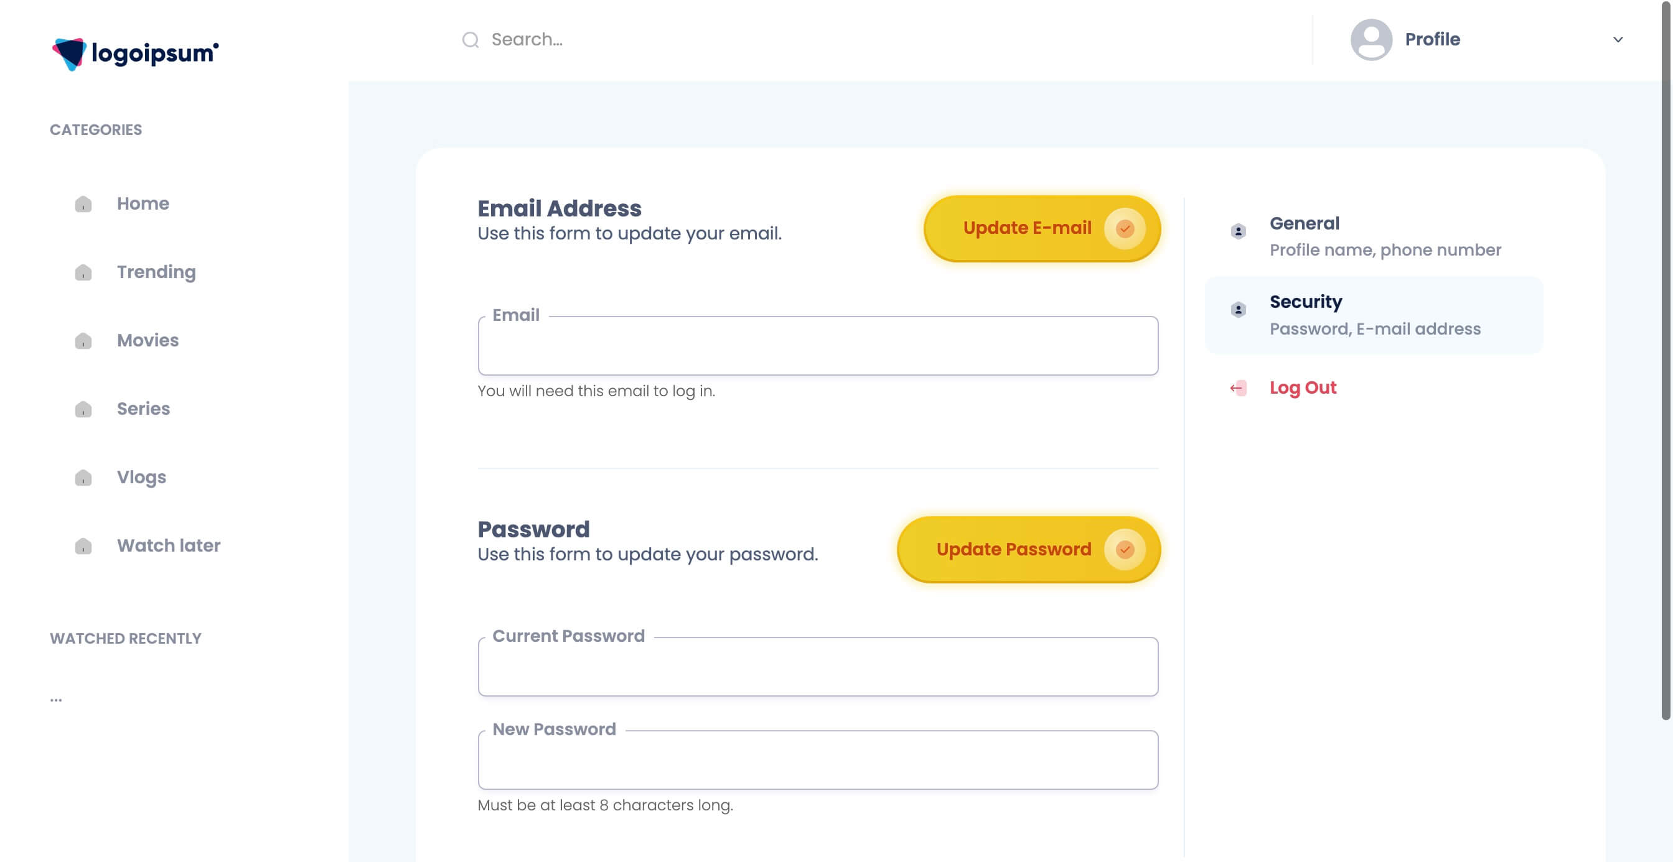This screenshot has width=1673, height=862.
Task: Click the logoipsum logo
Action: (x=135, y=53)
